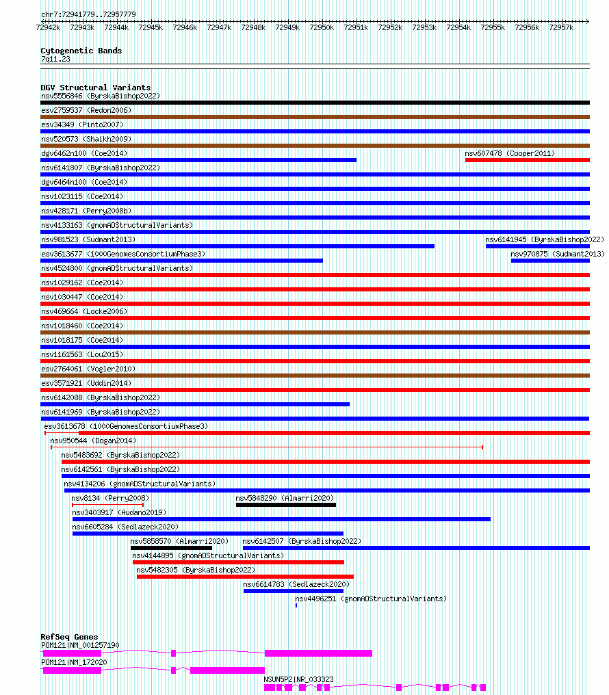The width and height of the screenshot is (609, 695).
Task: Select esv3613677 (1000GenomesConsortiumPhase3) label
Action: 123,254
